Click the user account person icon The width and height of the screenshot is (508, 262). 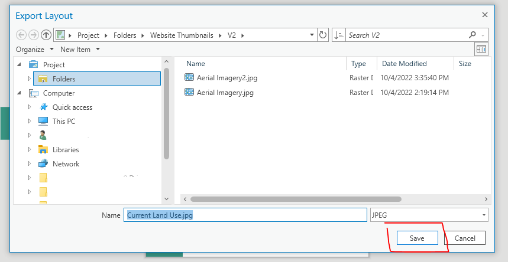43,135
